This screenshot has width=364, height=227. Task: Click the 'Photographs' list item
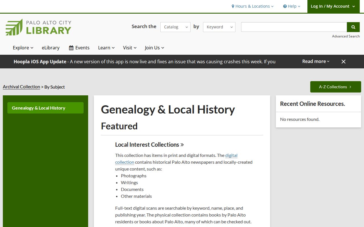point(134,176)
